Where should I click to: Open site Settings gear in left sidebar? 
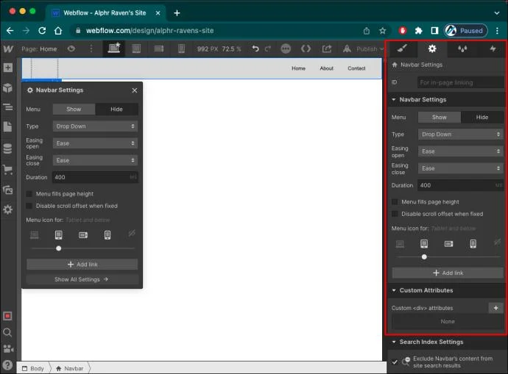pyautogui.click(x=8, y=210)
